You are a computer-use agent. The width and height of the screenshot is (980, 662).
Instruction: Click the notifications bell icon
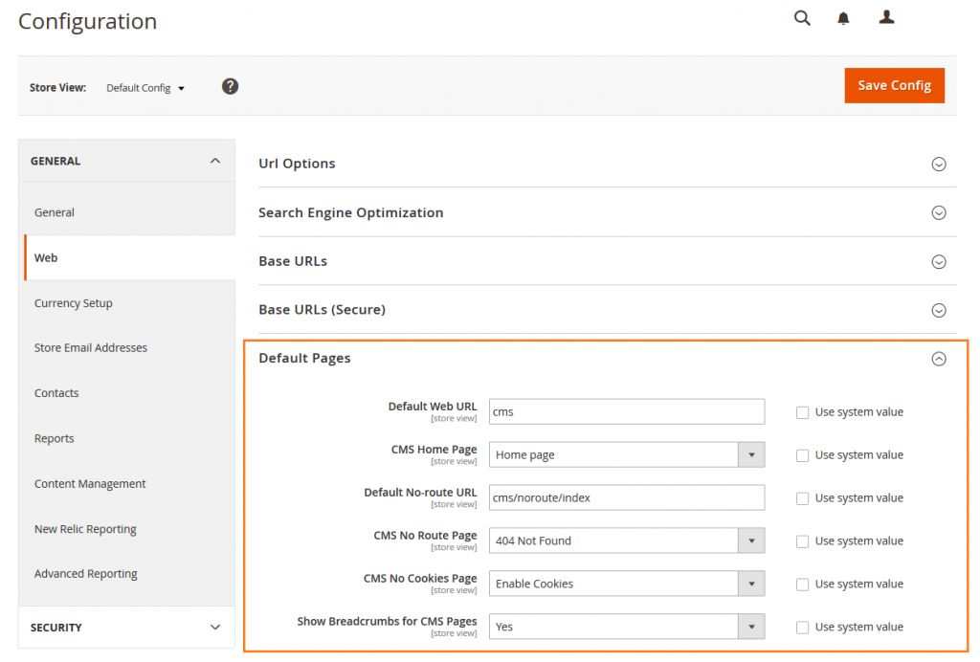pyautogui.click(x=843, y=17)
